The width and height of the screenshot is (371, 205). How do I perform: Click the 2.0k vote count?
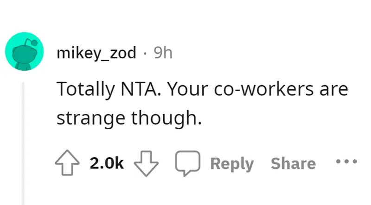pyautogui.click(x=107, y=163)
